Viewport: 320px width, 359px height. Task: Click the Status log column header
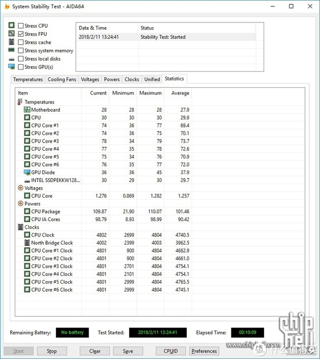coord(197,28)
